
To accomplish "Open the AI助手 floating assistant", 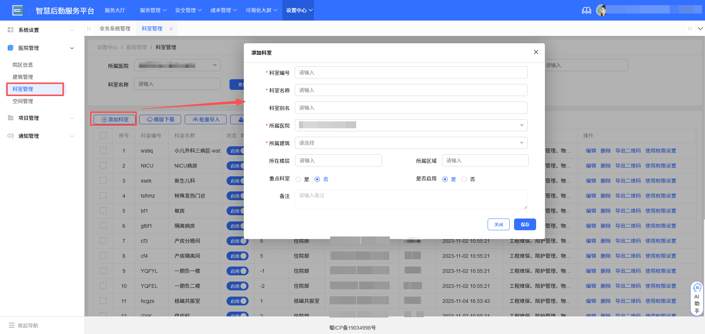I will pyautogui.click(x=697, y=299).
